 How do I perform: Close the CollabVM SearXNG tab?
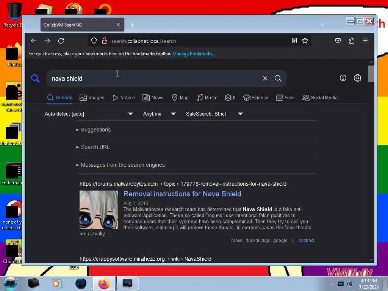pyautogui.click(x=118, y=25)
